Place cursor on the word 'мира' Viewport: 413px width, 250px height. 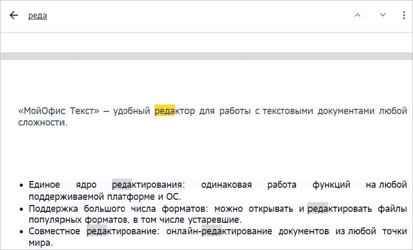pyautogui.click(x=39, y=243)
